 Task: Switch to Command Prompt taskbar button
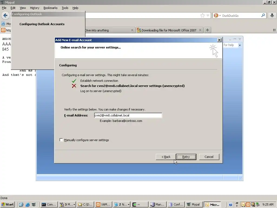[49, 204]
